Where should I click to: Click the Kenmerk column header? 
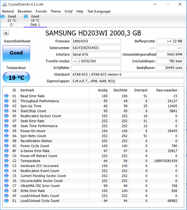point(54,90)
